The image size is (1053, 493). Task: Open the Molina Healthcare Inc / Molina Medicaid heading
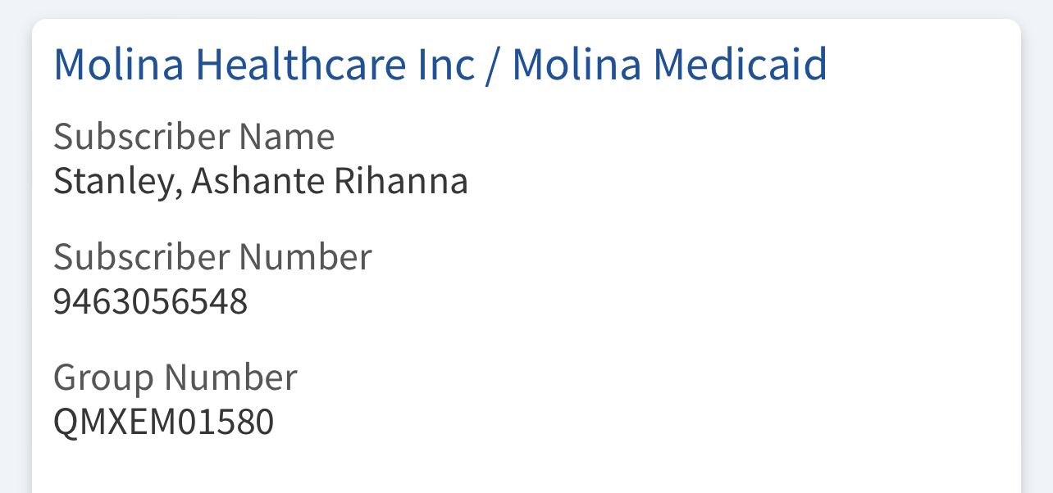(440, 65)
